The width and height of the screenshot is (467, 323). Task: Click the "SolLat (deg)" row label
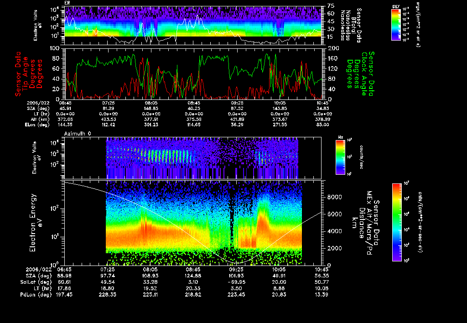[36, 282]
